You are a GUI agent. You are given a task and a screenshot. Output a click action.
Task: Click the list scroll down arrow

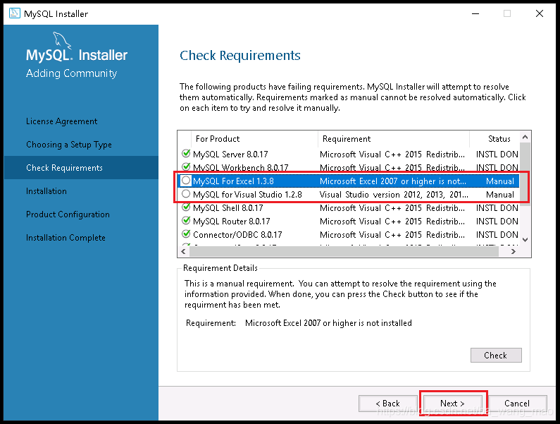click(x=525, y=240)
